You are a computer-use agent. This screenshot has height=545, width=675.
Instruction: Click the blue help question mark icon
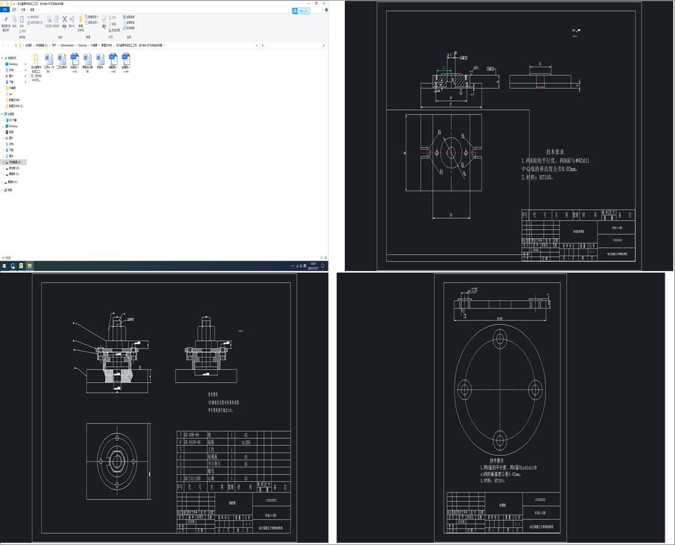(327, 10)
